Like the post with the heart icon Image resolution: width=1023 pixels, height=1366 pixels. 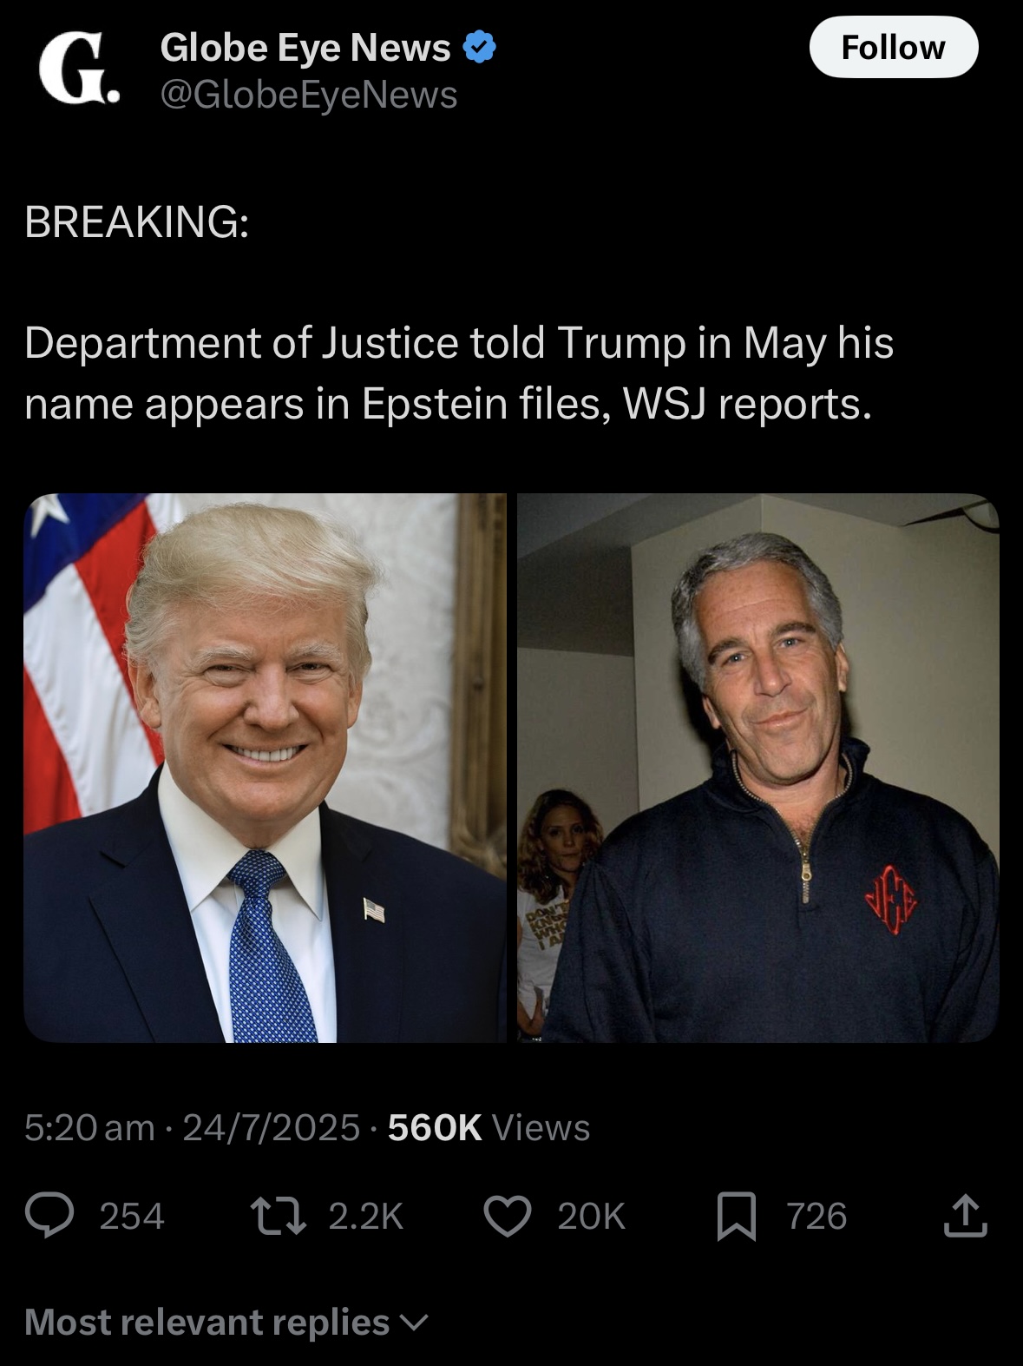507,1215
